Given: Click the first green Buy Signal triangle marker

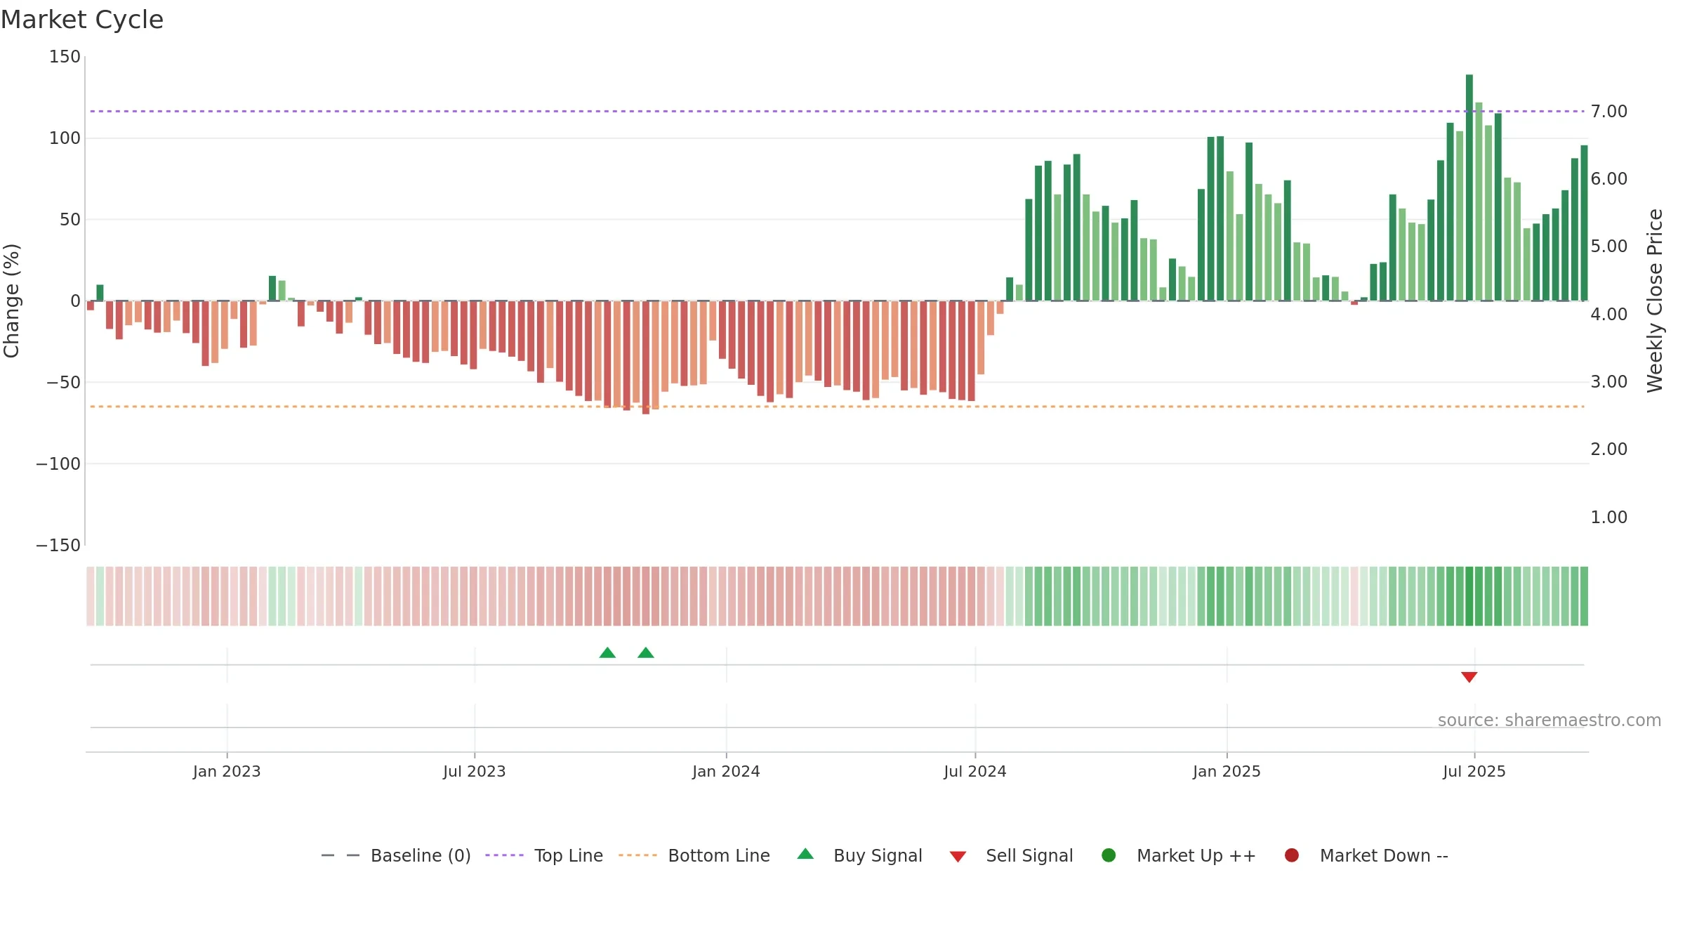Looking at the screenshot, I should (x=607, y=653).
